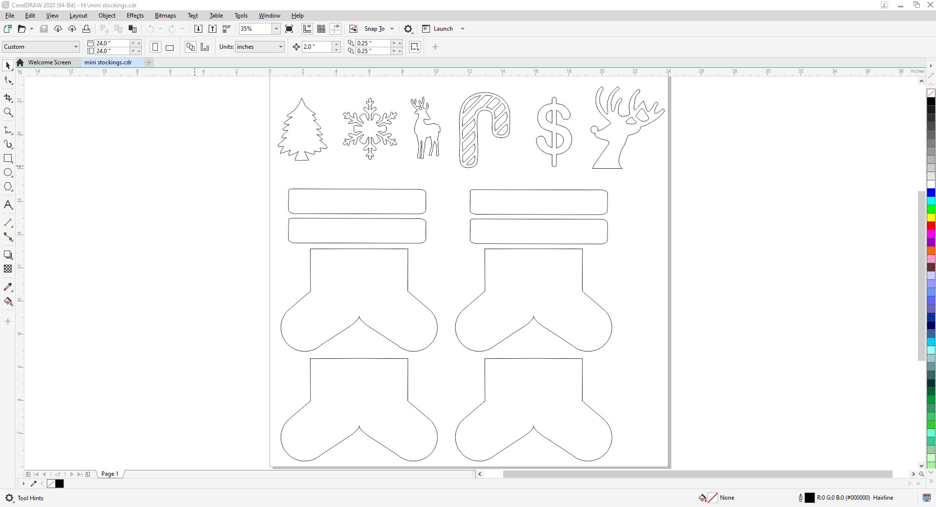This screenshot has height=507, width=936.
Task: Click the Export icon
Action: (x=213, y=29)
